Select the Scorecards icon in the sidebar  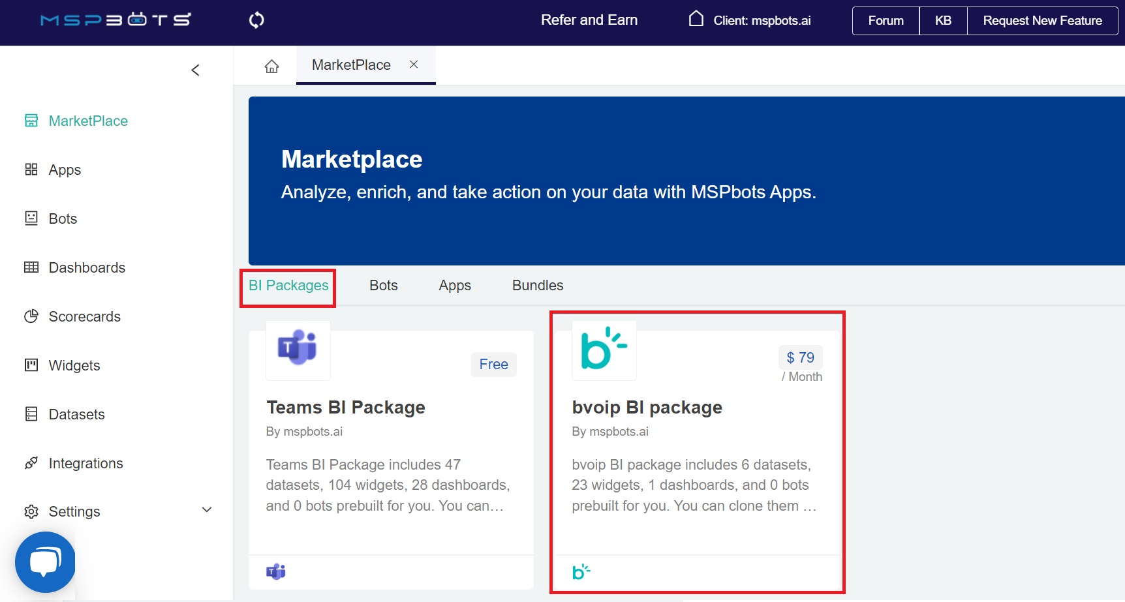pos(31,316)
